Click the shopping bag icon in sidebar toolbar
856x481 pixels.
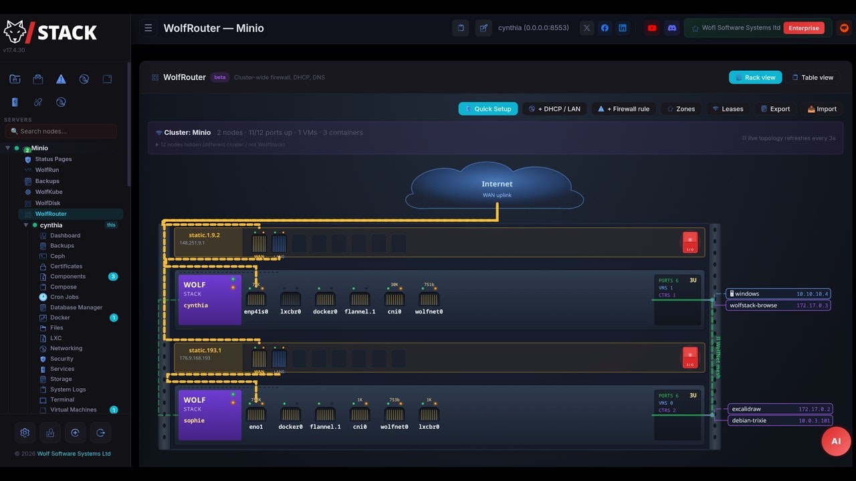[38, 79]
